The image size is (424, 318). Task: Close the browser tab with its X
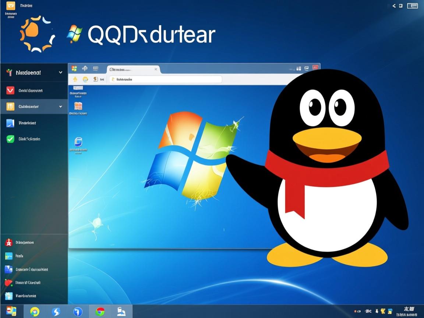156,69
